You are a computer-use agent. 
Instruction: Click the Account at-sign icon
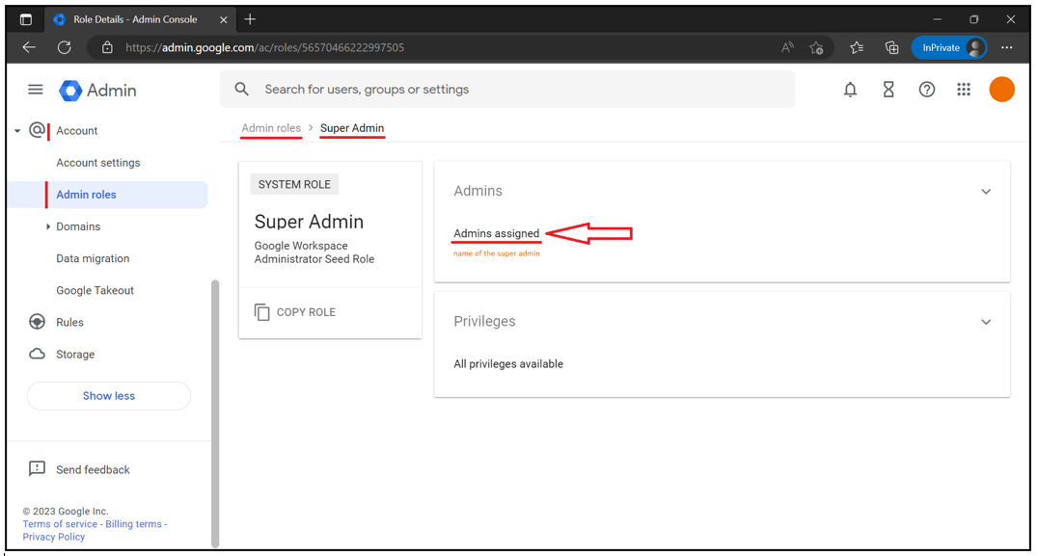pyautogui.click(x=37, y=130)
